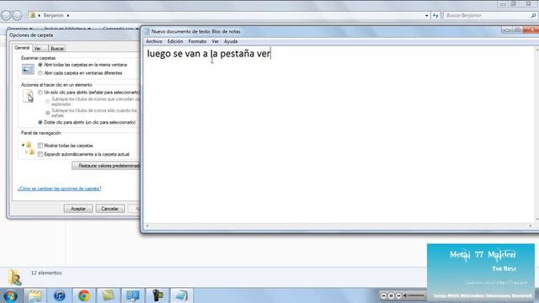Select 'Subrayar los títulos... con el explorador' radio
The height and width of the screenshot is (303, 539).
[x=48, y=101]
